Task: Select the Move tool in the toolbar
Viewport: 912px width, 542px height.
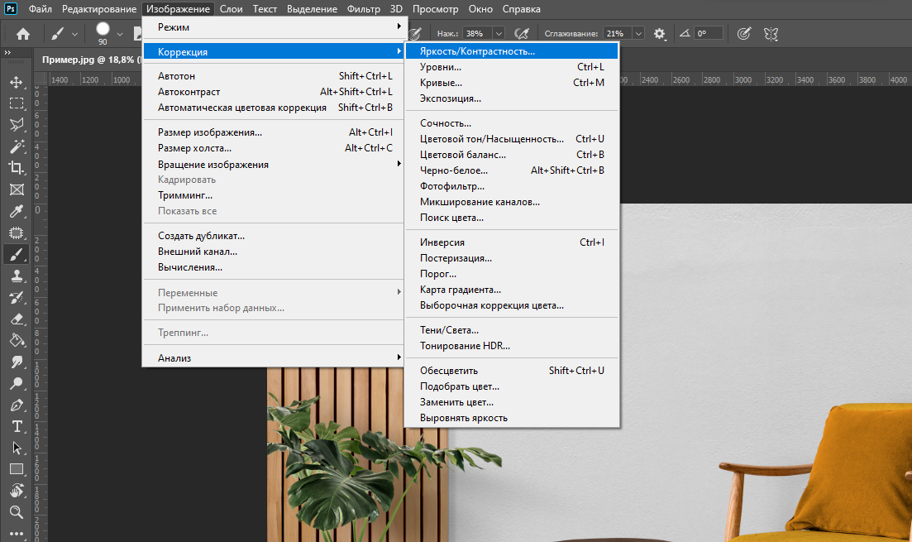Action: tap(16, 82)
